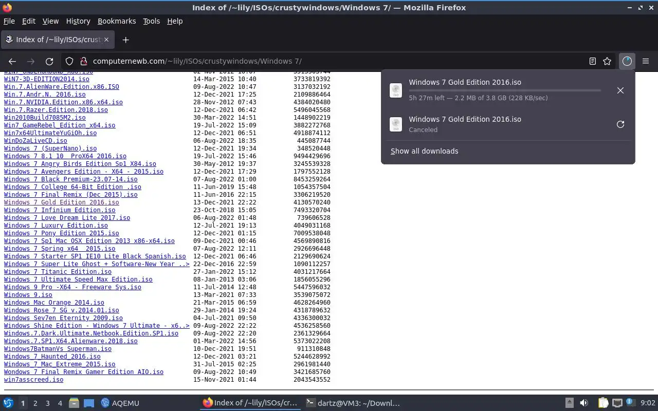
Task: Open the Bookmarks menu
Action: [x=117, y=21]
